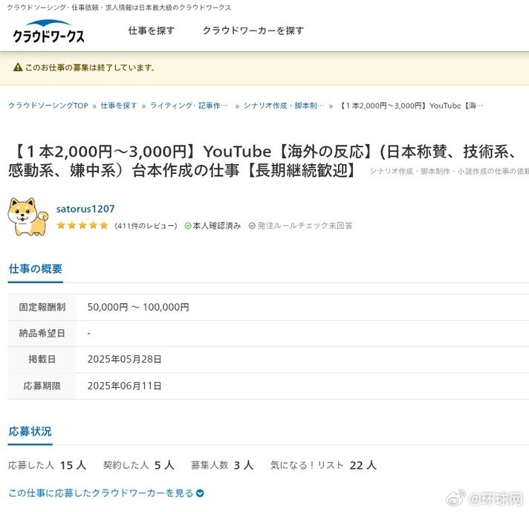Click the five-star rating icons

coord(82,225)
